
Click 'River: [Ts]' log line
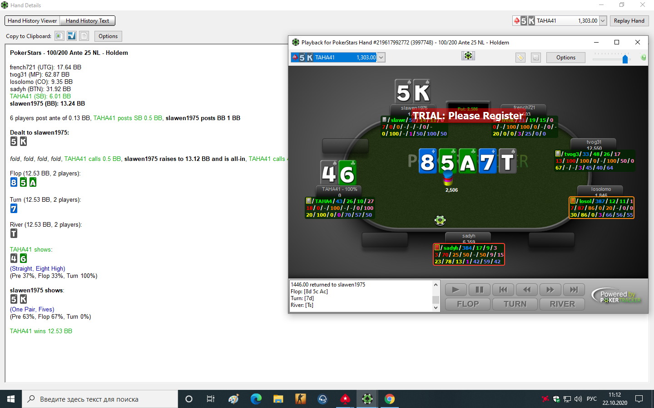pos(302,305)
